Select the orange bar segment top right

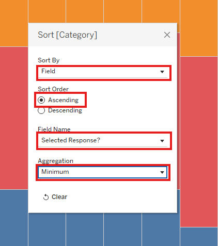click(199, 28)
